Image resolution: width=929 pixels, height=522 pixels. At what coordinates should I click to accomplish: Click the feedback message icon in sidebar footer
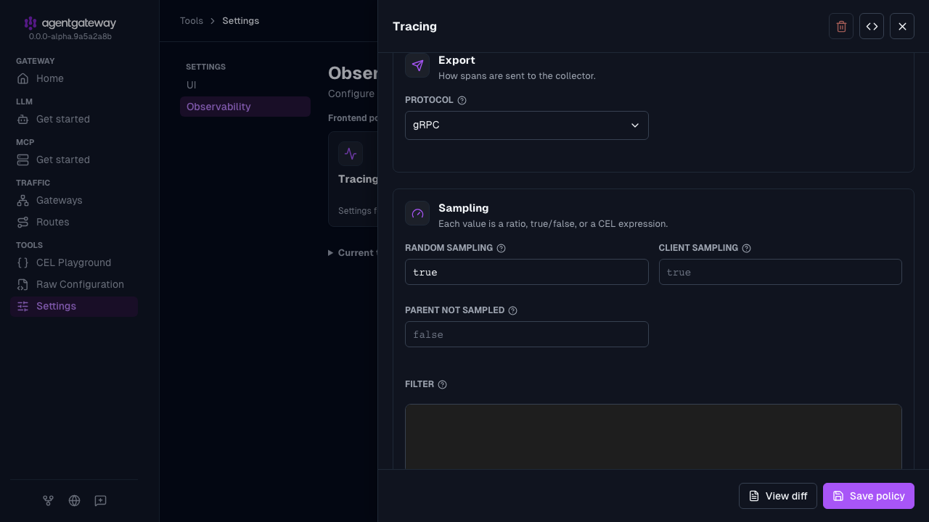[100, 500]
